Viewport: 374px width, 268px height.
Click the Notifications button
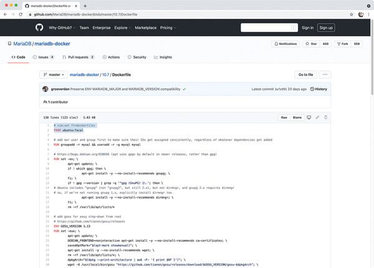[285, 44]
